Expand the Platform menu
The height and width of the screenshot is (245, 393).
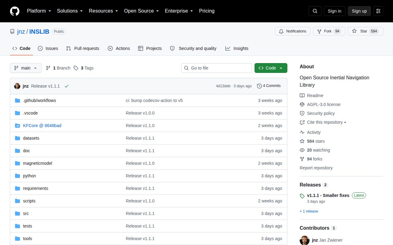39,11
